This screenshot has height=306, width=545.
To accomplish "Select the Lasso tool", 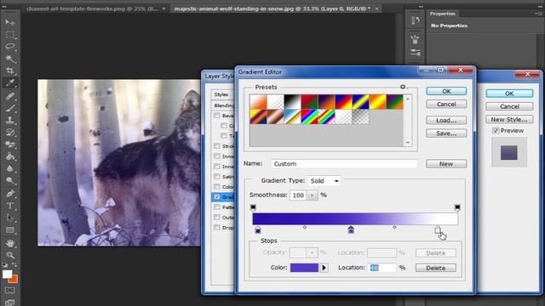I will coord(9,46).
